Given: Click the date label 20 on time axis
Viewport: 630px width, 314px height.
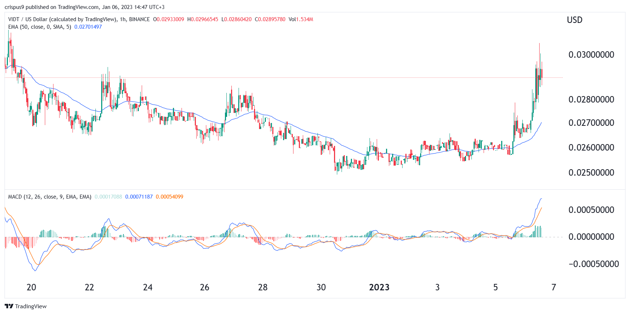Looking at the screenshot, I should (x=31, y=287).
